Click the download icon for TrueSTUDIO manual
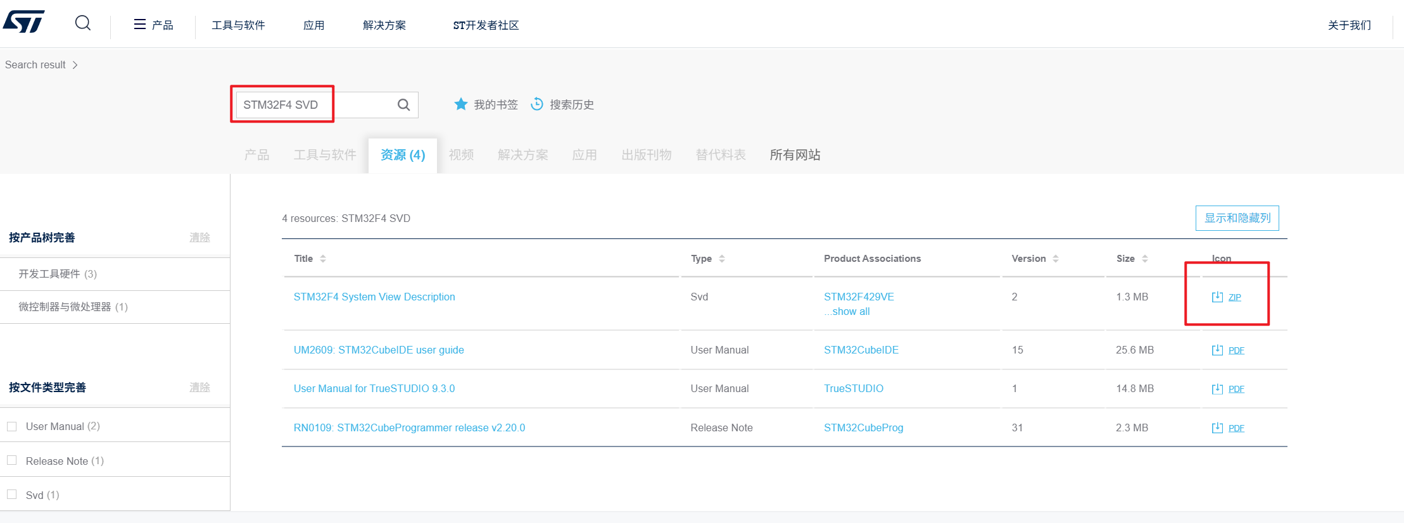Viewport: 1404px width, 523px height. click(1217, 388)
